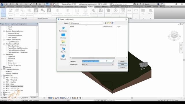This screenshot has width=185, height=104.
Task: Click Launch Active Model icon
Action: (x=68, y=12)
